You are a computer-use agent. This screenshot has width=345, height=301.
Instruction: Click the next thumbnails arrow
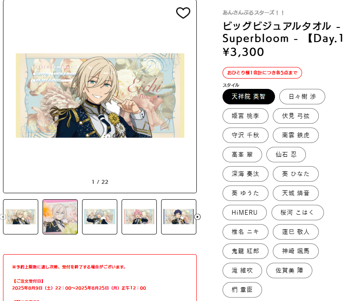197,217
